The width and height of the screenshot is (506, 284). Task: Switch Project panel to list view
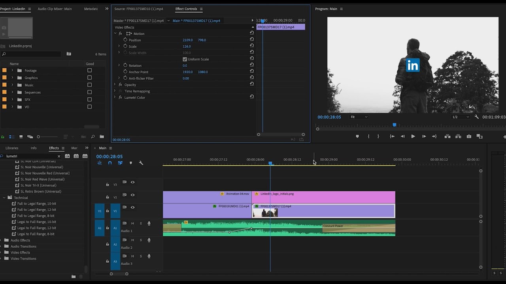tap(12, 137)
